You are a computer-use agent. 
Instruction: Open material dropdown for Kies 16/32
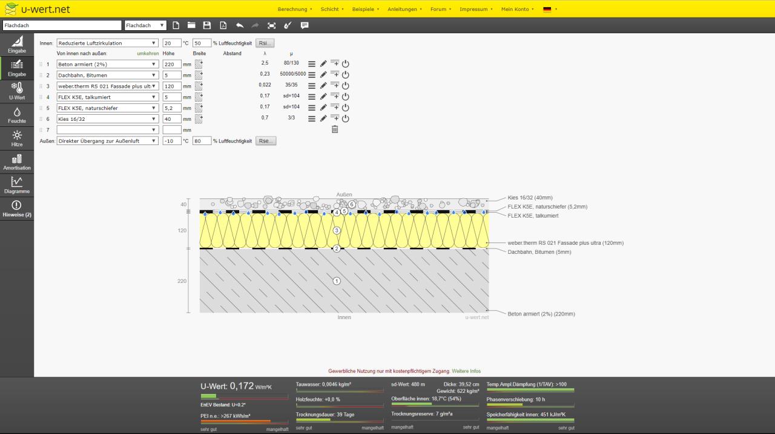pyautogui.click(x=107, y=118)
